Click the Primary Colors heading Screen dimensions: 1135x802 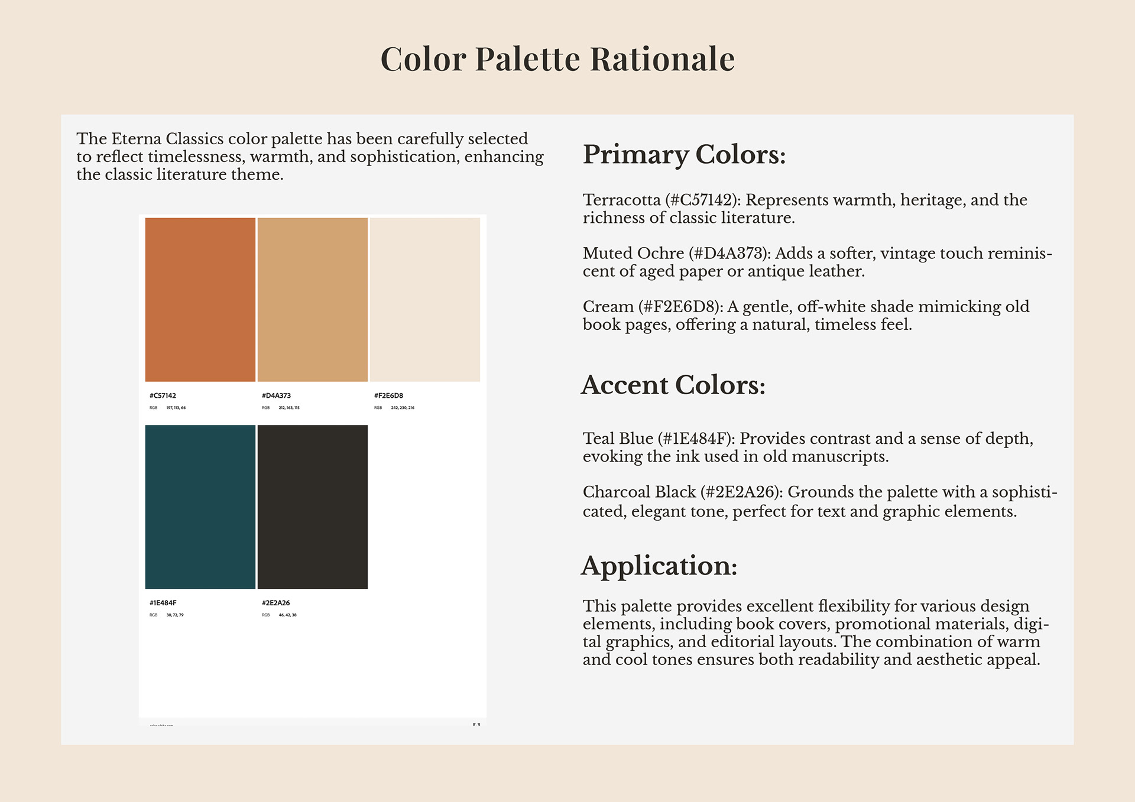coord(684,154)
